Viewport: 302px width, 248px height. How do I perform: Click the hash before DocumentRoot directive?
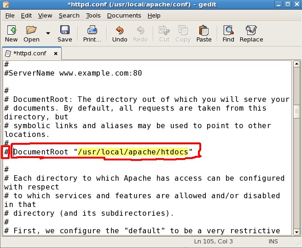[x=6, y=152]
